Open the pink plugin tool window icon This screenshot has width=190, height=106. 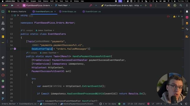[187, 17]
